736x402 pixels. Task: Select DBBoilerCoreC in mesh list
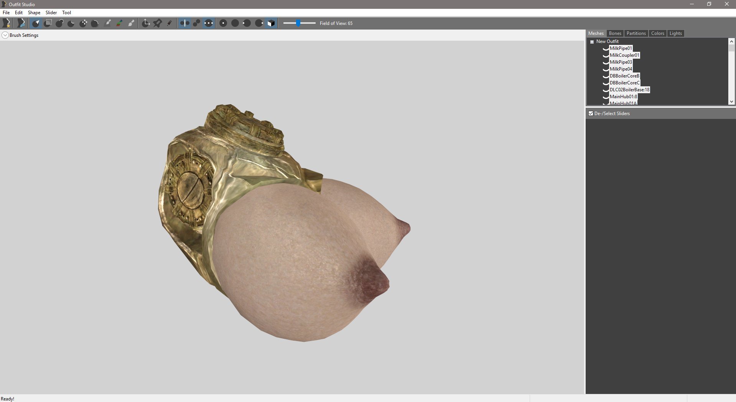tap(624, 83)
